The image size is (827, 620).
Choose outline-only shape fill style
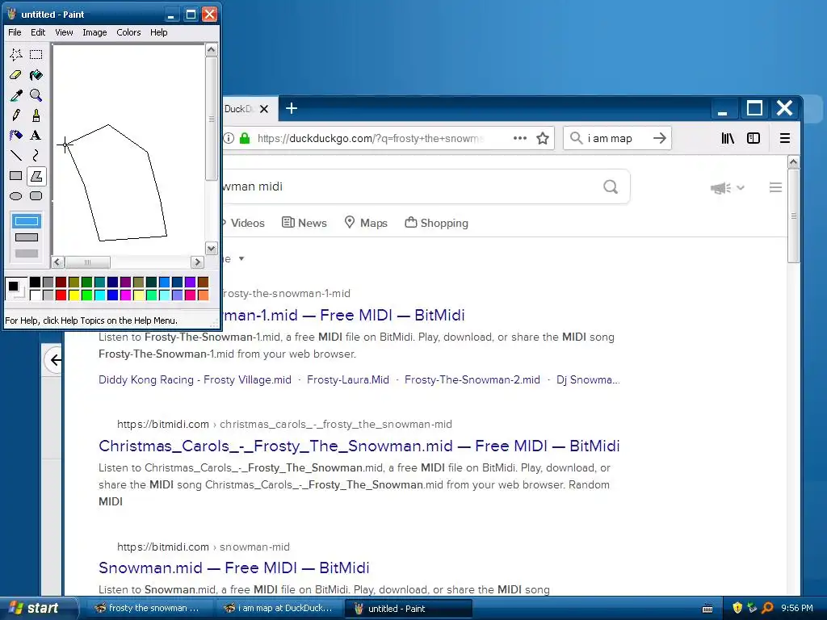[x=27, y=221]
